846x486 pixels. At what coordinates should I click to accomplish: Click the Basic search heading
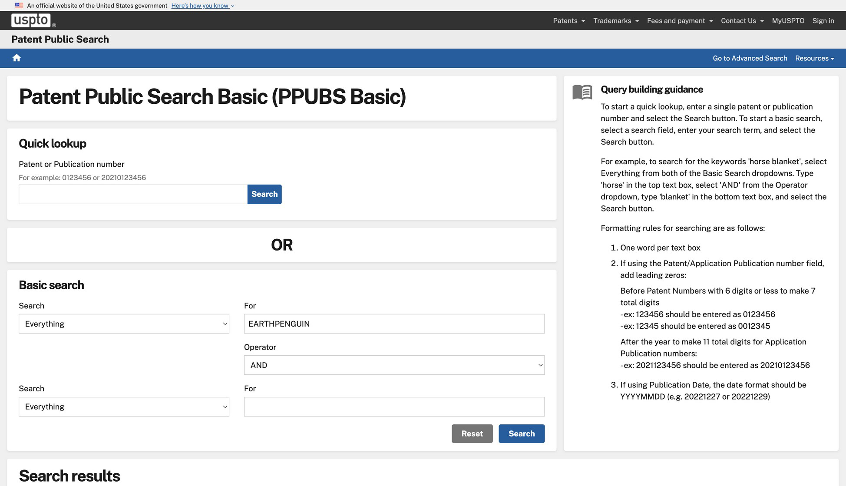[51, 285]
